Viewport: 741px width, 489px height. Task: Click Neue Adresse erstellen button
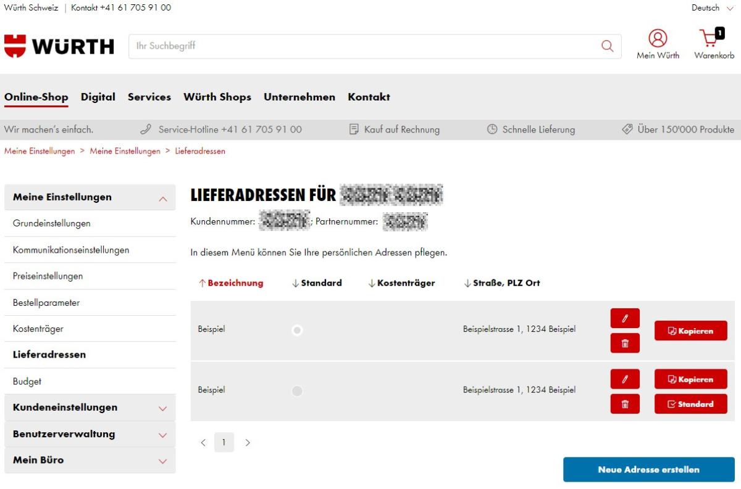click(649, 469)
